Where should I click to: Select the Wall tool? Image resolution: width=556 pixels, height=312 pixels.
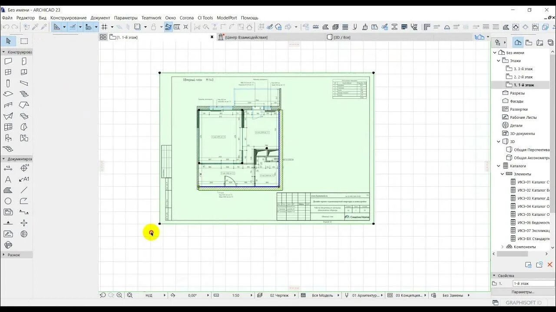[x=8, y=62]
